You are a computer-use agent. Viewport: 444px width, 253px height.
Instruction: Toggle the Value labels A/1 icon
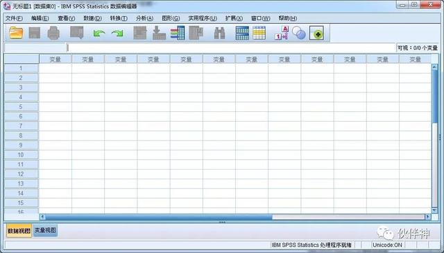click(x=282, y=33)
